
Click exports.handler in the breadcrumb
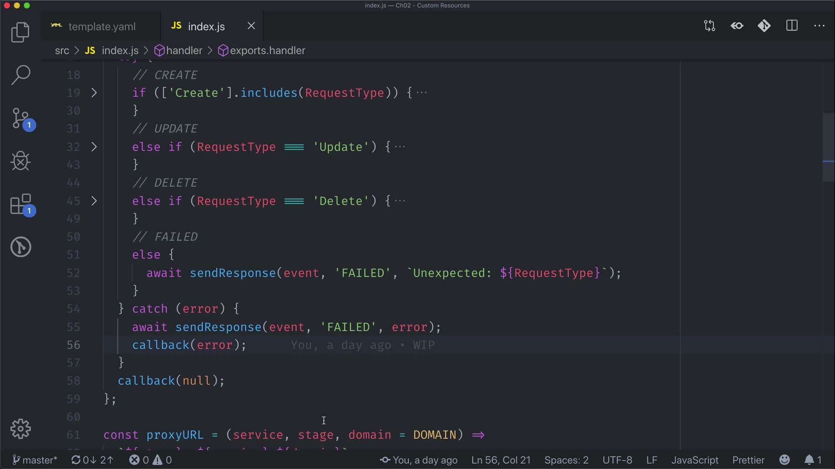[267, 51]
